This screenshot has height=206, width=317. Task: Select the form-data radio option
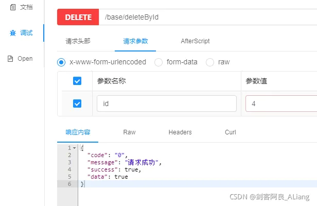pos(158,62)
